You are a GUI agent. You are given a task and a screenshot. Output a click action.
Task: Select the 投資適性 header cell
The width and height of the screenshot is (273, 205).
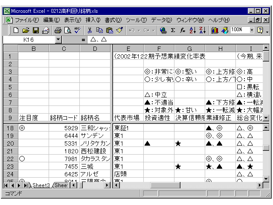point(159,118)
